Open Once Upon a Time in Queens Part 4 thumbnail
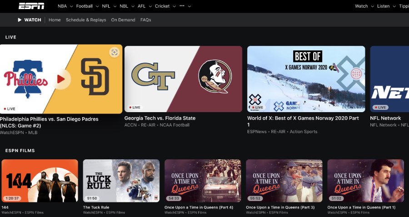409x217 pixels. (x=203, y=181)
